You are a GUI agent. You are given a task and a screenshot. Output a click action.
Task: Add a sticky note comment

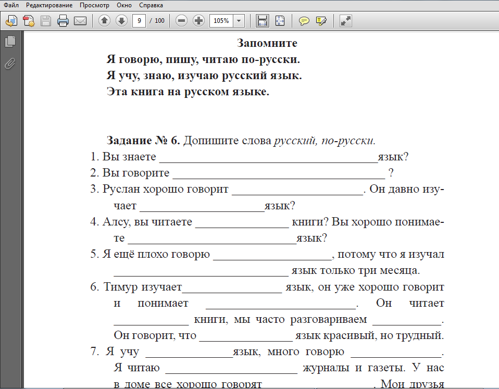tap(304, 21)
